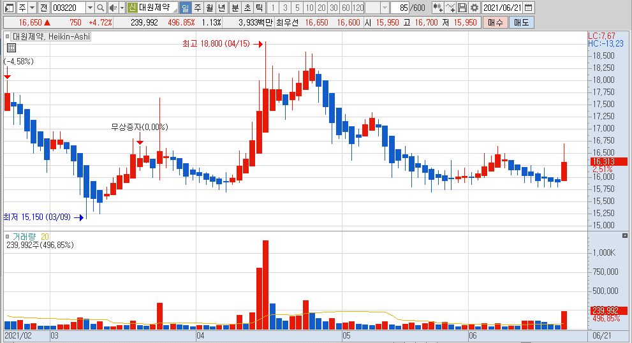Select interval 30 button
Viewport: 632px width, 343px height.
[x=334, y=7]
